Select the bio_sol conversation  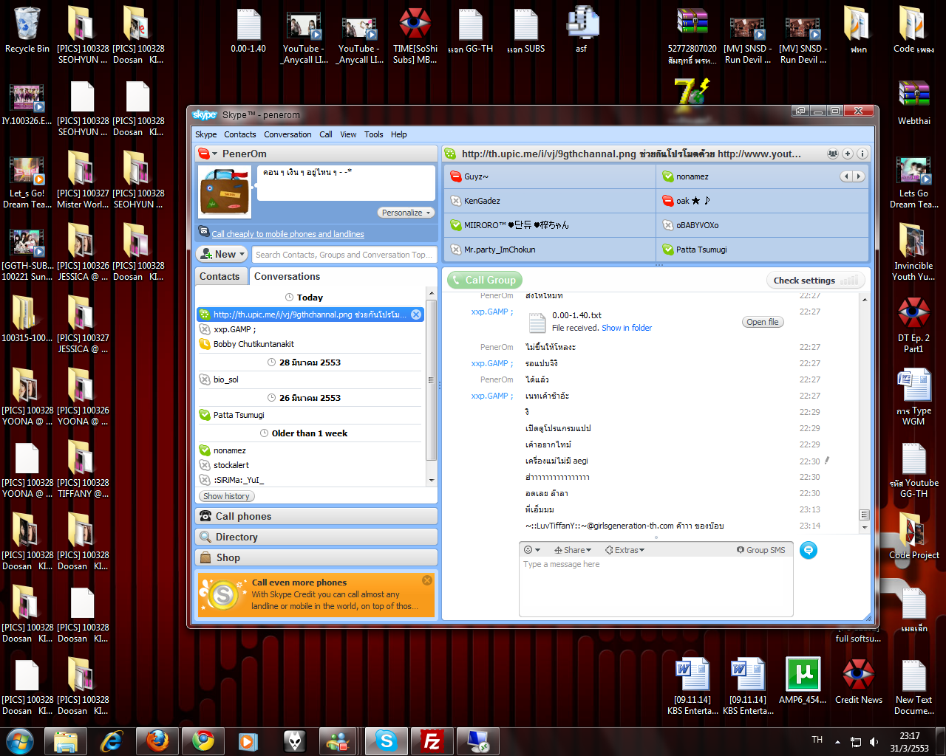pyautogui.click(x=310, y=379)
